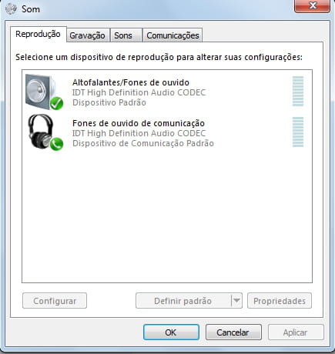Image resolution: width=335 pixels, height=354 pixels.
Task: Click the Altofalantes volume level meter
Action: (x=298, y=91)
